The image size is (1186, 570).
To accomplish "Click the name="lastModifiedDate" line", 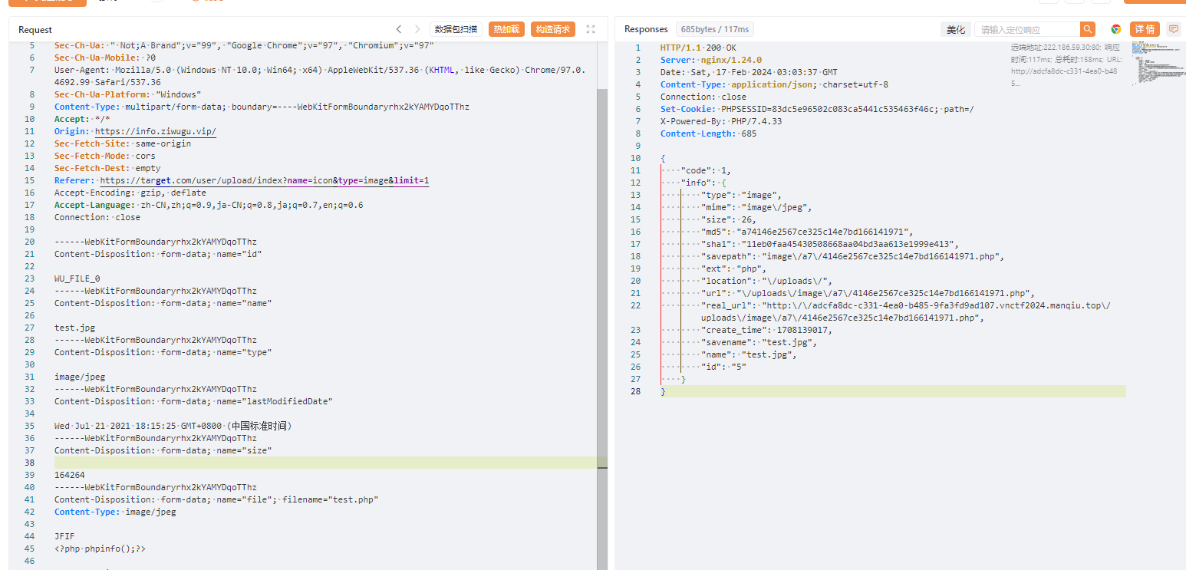I will pyautogui.click(x=193, y=401).
